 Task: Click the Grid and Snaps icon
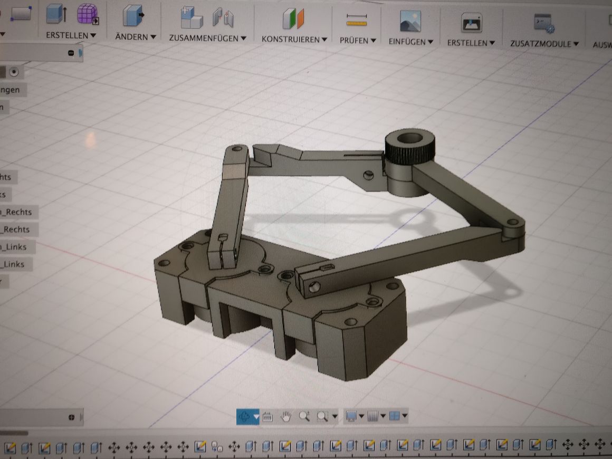[373, 416]
